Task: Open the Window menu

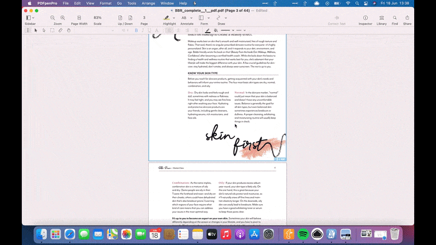Action: click(167, 3)
